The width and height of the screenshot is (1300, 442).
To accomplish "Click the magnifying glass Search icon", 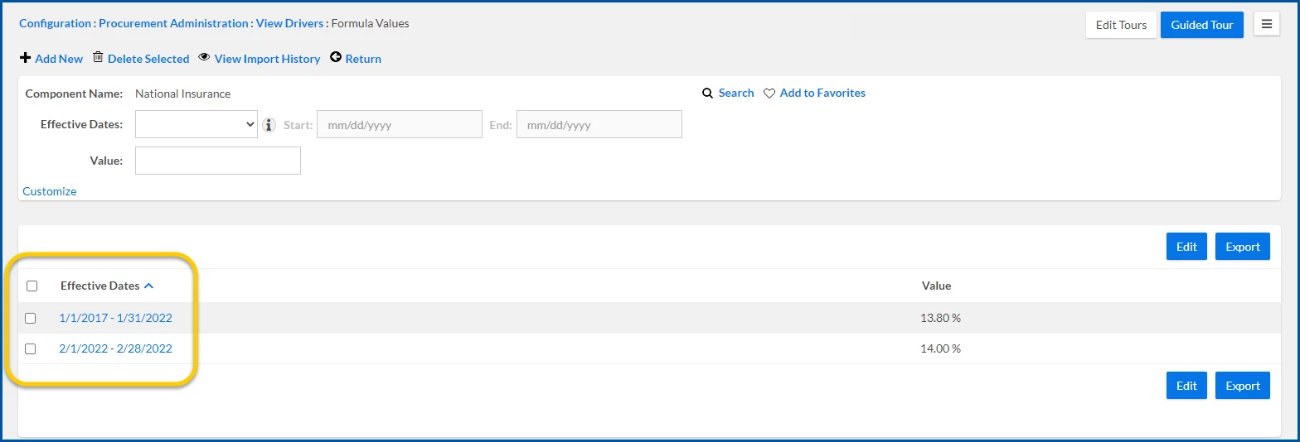I will [707, 94].
